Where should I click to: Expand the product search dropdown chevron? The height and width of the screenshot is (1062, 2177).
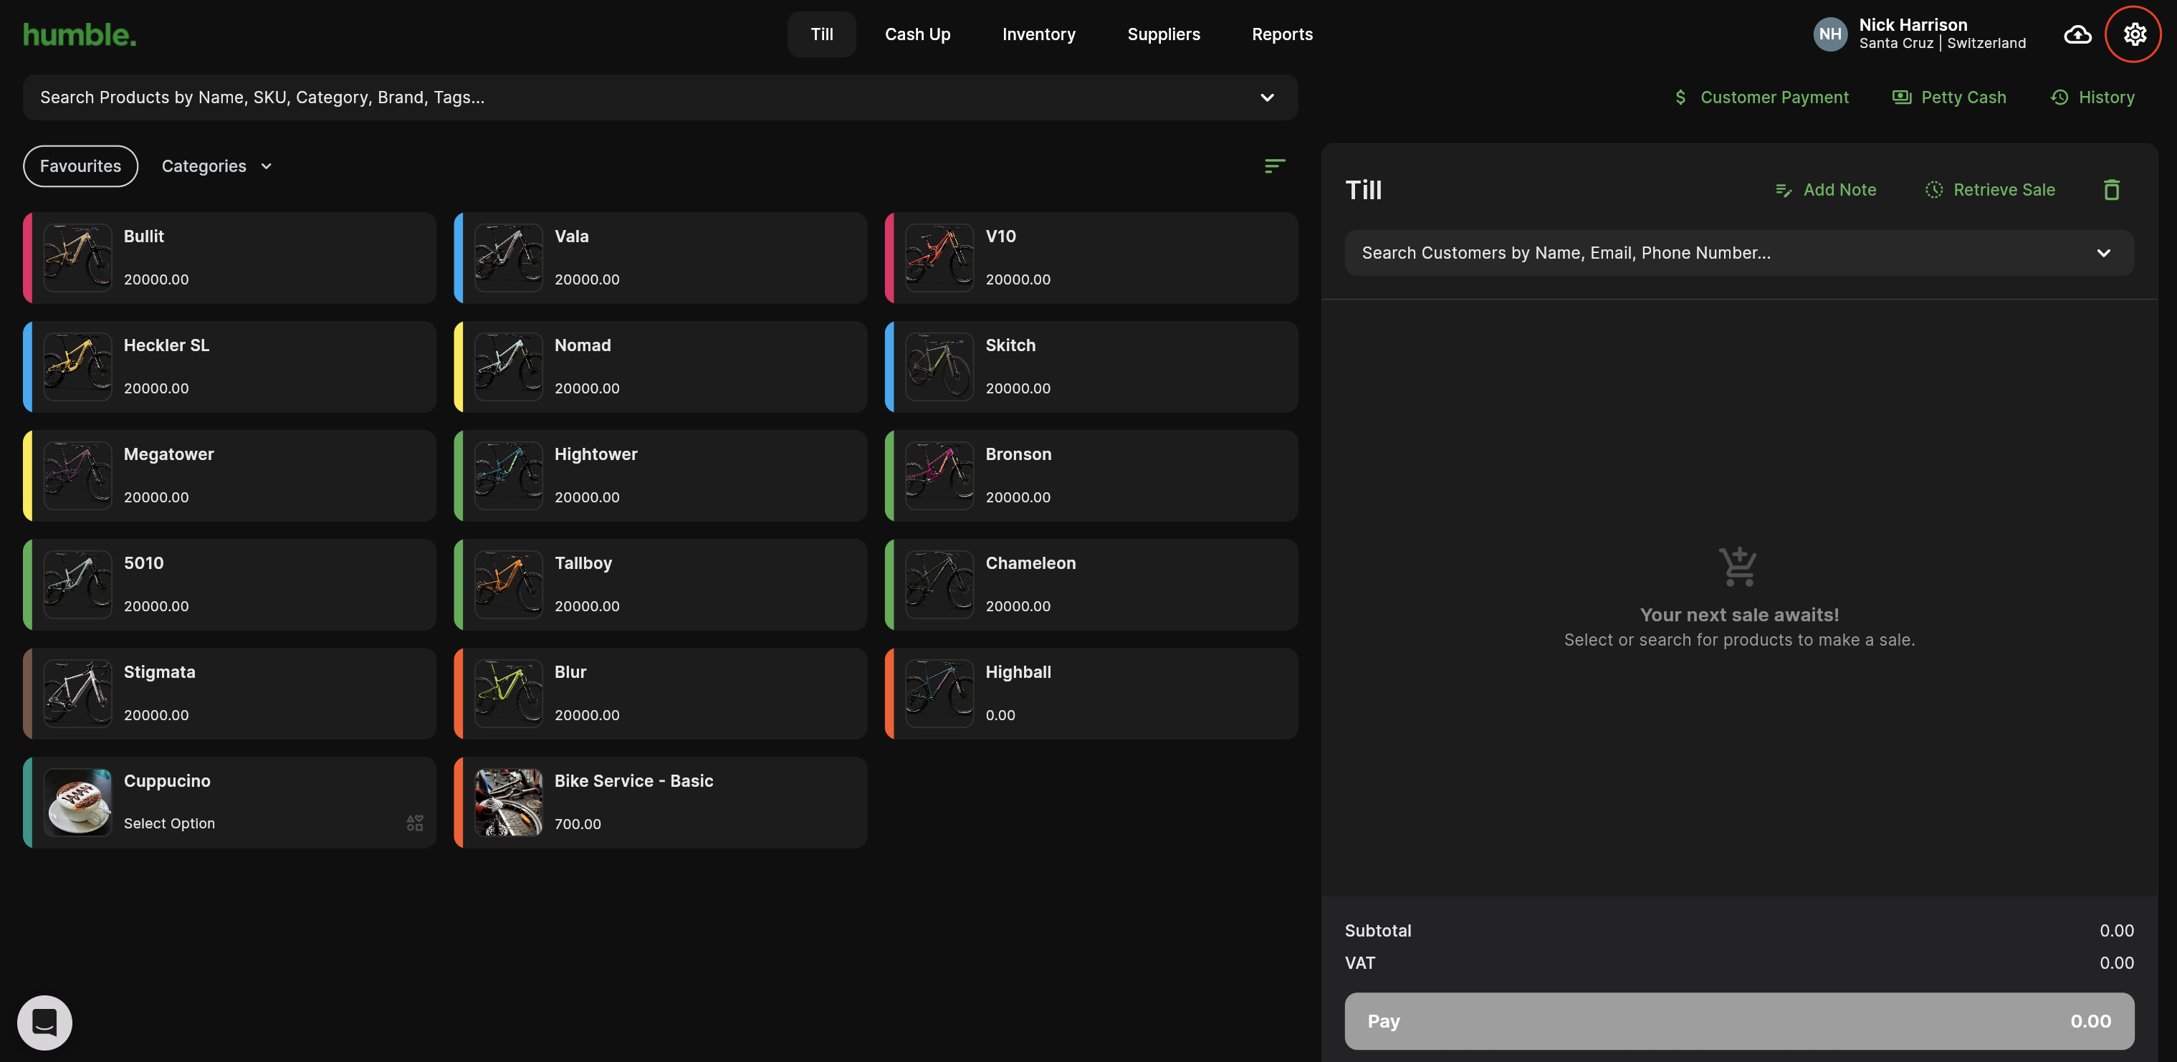(1267, 97)
